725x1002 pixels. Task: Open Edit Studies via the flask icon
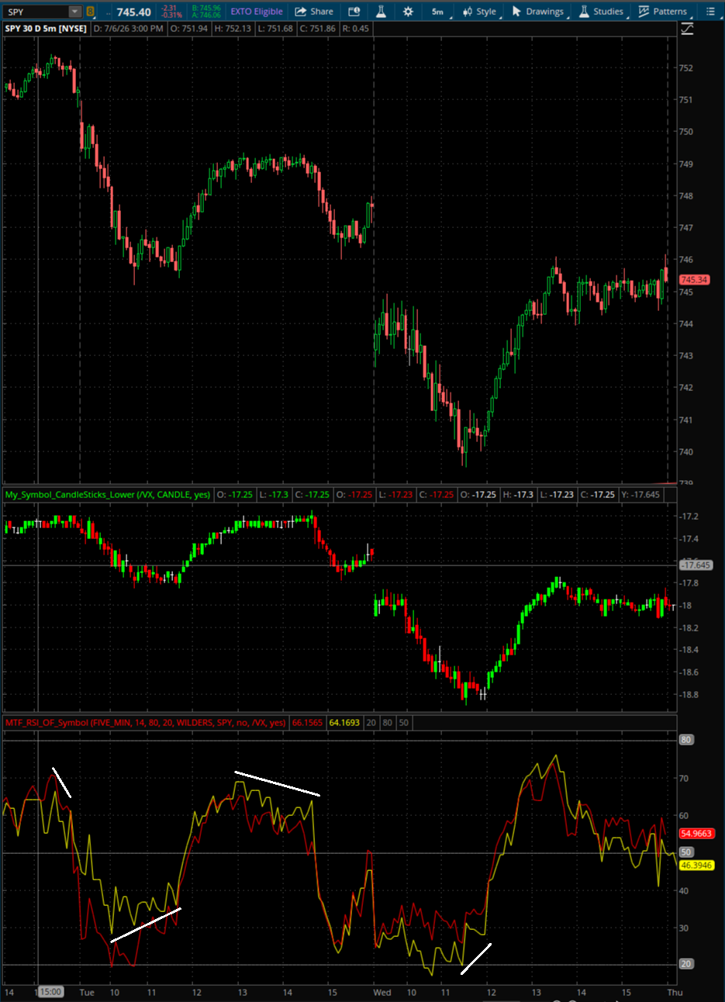tap(381, 12)
